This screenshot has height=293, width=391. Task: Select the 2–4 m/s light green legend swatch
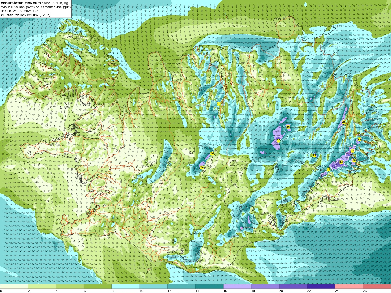[42, 286]
